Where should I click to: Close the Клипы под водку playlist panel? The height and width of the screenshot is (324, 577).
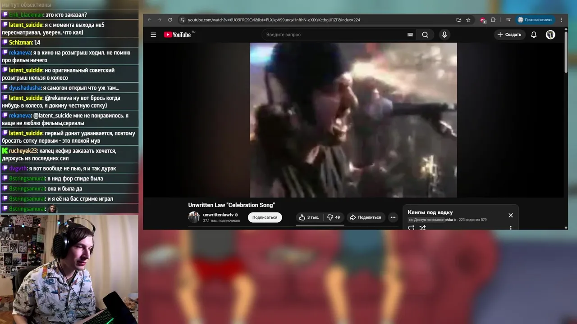511,216
